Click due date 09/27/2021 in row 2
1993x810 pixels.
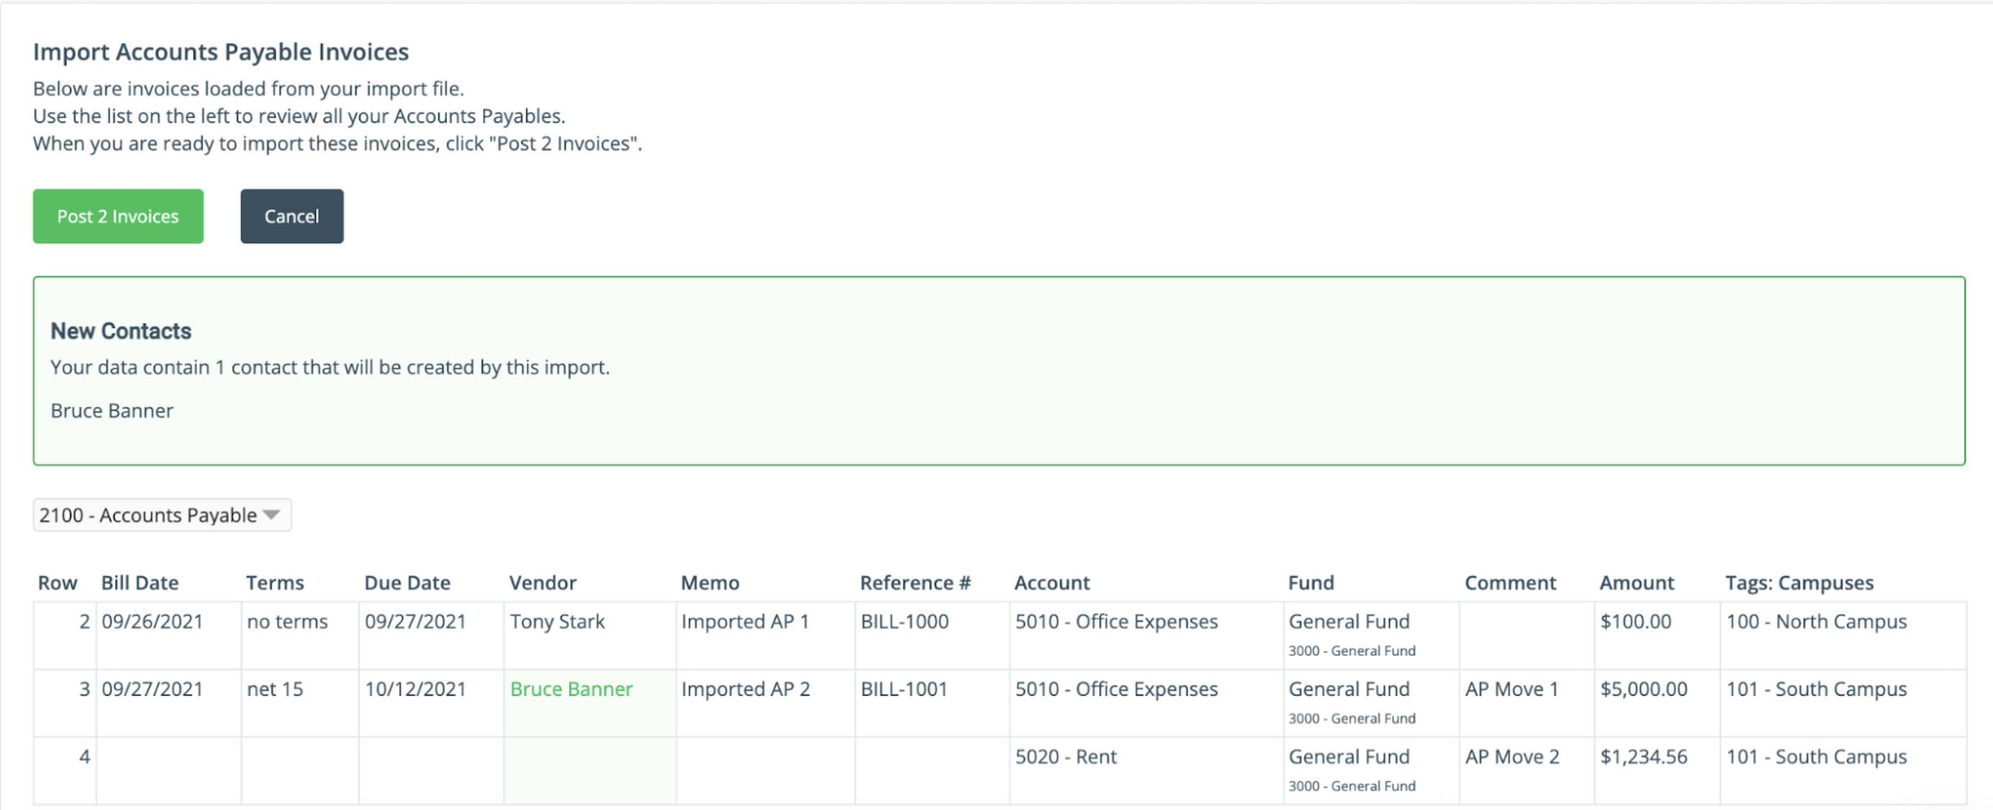point(415,622)
